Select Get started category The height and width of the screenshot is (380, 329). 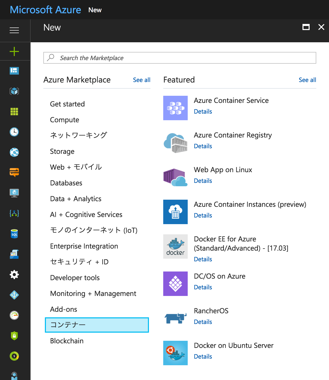coord(67,104)
